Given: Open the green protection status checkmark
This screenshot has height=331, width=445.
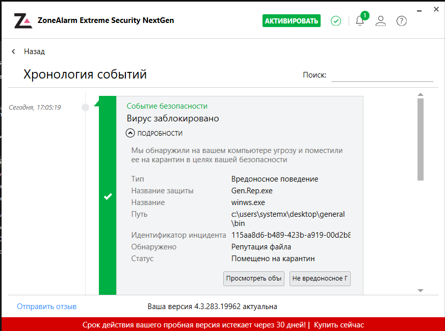Looking at the screenshot, I should pyautogui.click(x=336, y=21).
